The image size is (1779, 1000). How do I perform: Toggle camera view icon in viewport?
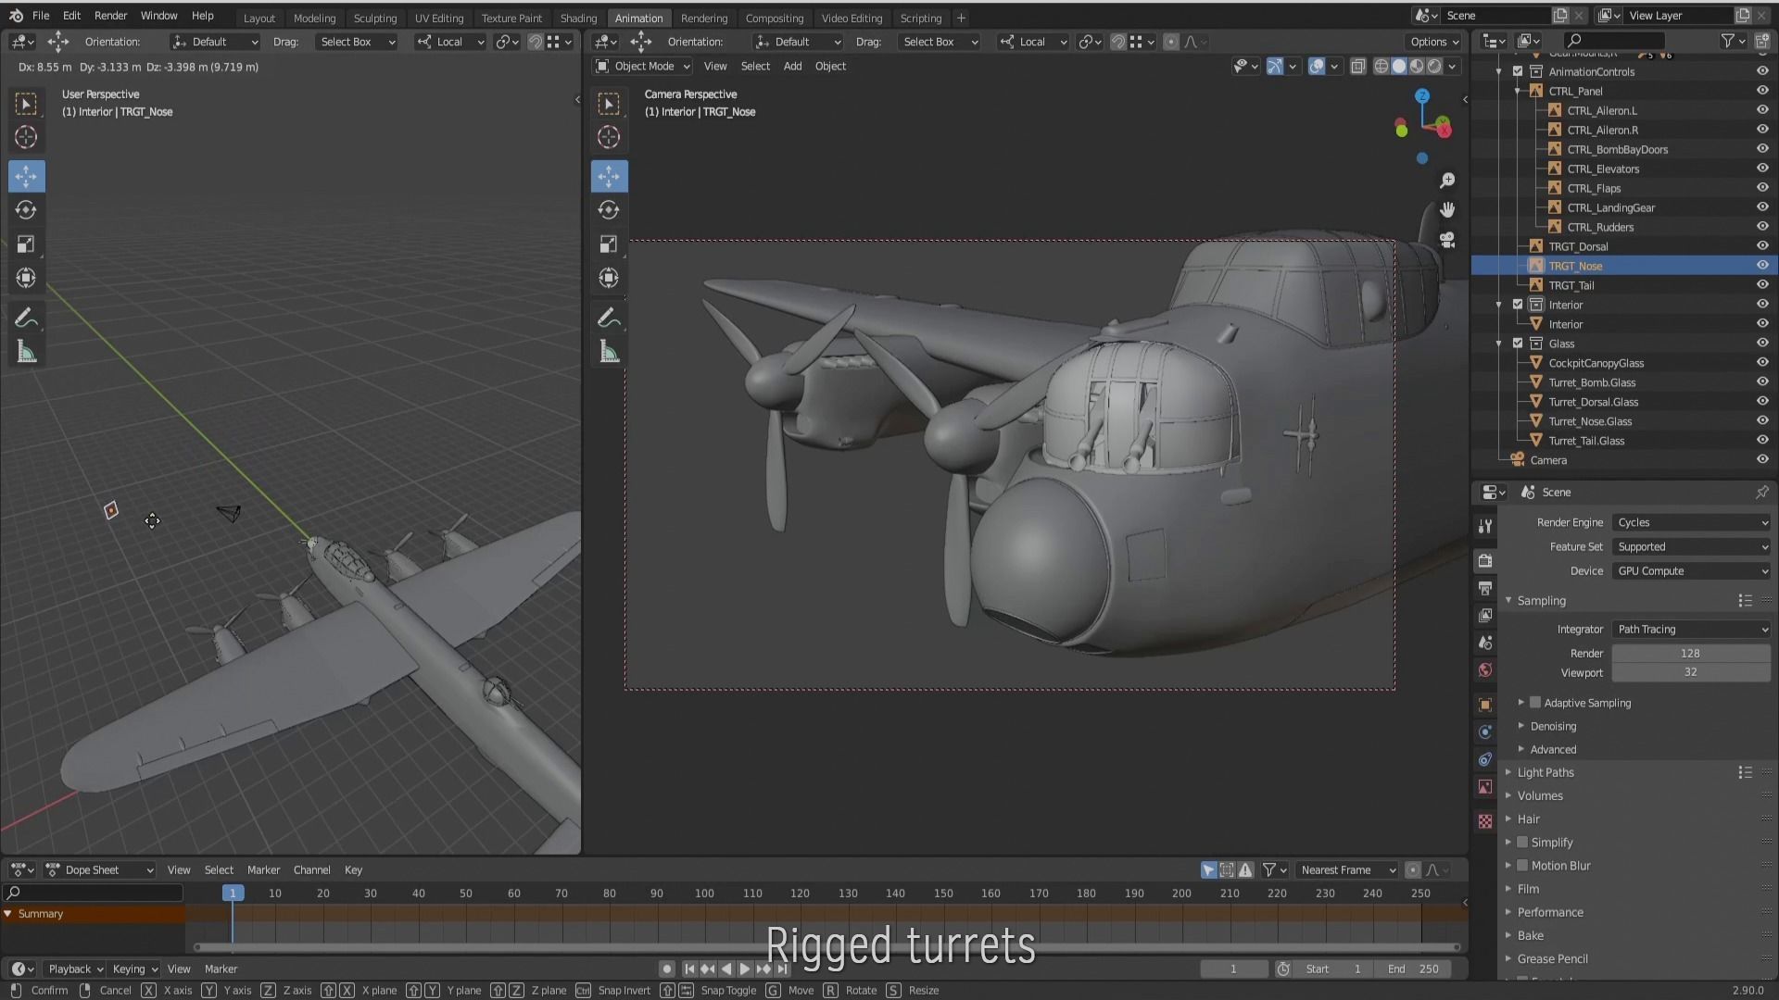[x=1447, y=240]
